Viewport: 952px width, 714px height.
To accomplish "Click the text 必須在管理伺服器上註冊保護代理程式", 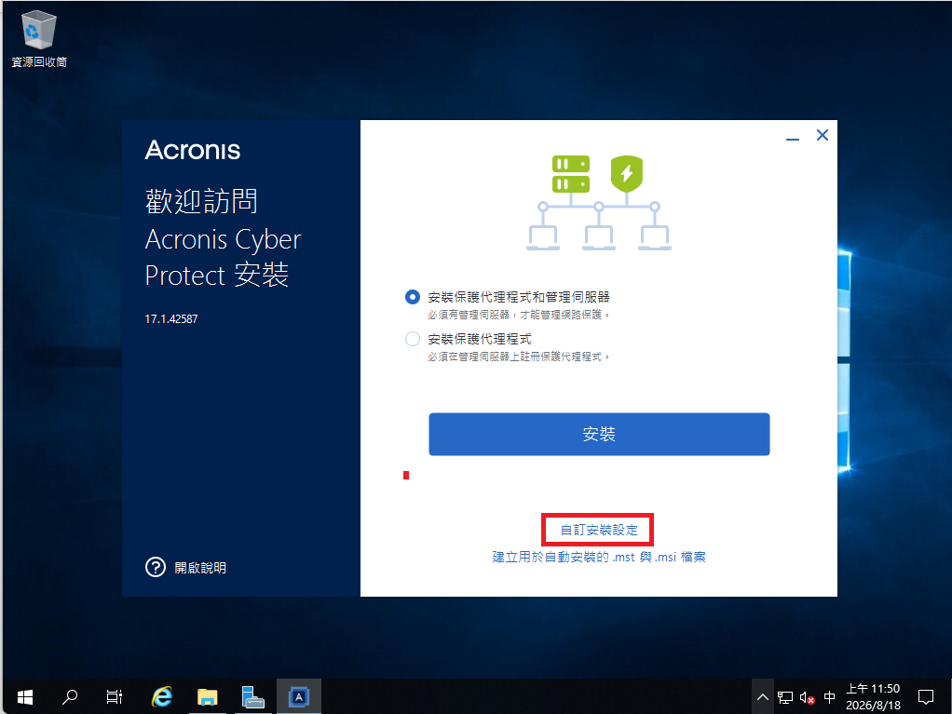I will coord(519,357).
